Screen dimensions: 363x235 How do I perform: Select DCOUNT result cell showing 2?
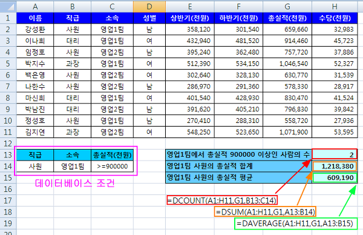(x=335, y=154)
